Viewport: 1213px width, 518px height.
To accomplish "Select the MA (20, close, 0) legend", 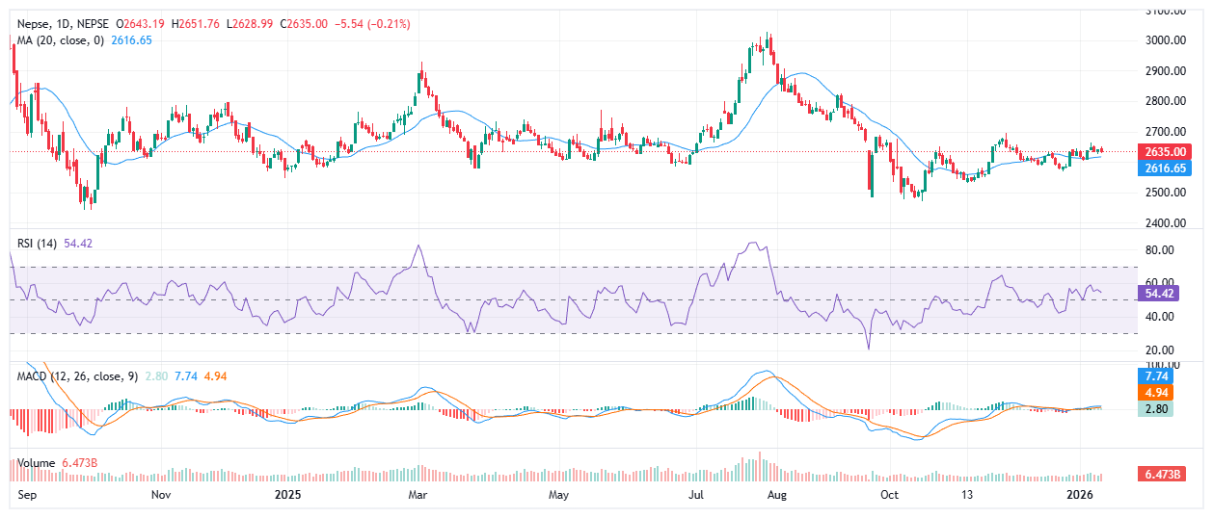I will pos(58,39).
